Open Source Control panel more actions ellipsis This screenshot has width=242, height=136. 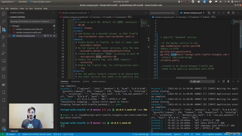pyautogui.click(x=53, y=13)
